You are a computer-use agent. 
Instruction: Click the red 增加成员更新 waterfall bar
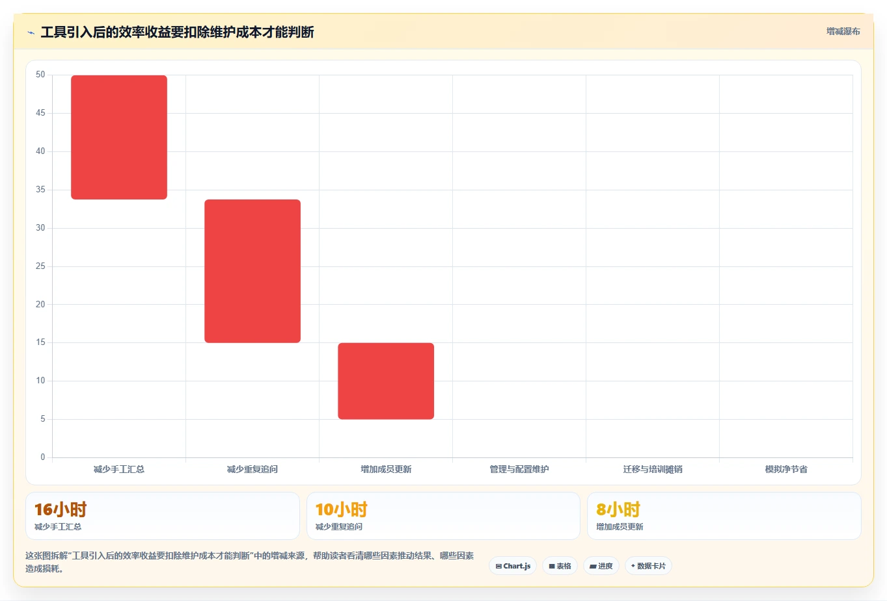386,381
